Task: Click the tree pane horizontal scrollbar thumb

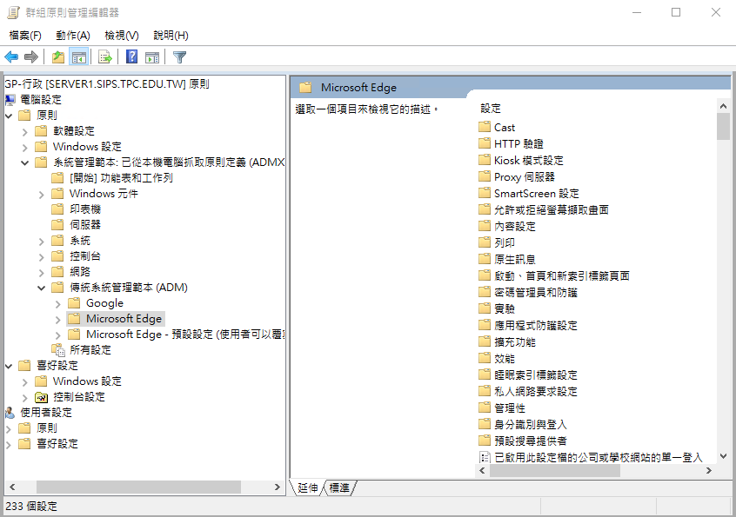Action: point(138,487)
